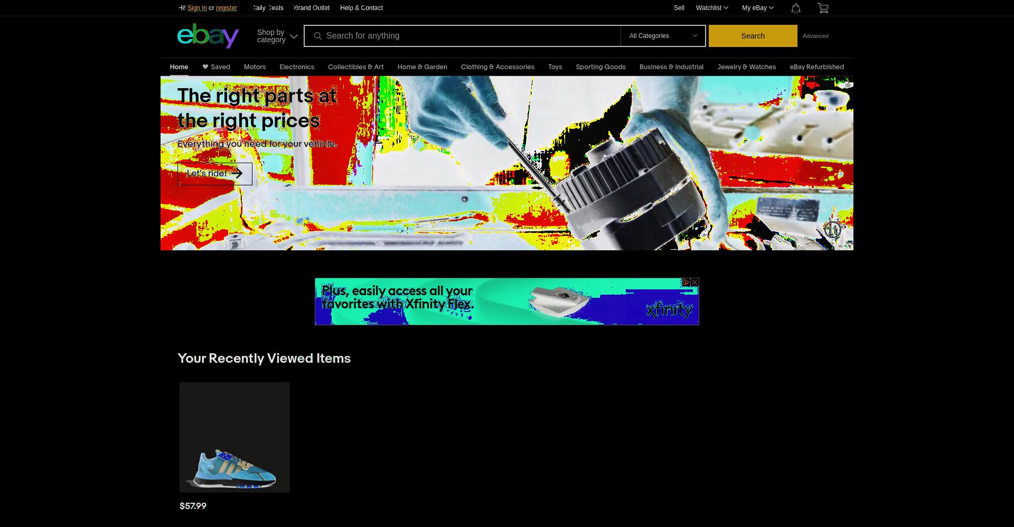Open Jewelry & Watches category

[747, 67]
